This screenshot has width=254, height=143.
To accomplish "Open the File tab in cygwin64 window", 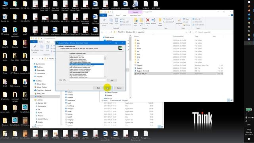I will [x=103, y=15].
